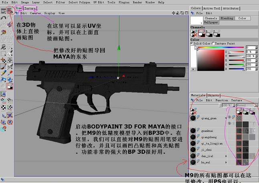Image resolution: width=259 pixels, height=183 pixels.
Task: Click the hue value stepper arrows
Action: (256, 48)
